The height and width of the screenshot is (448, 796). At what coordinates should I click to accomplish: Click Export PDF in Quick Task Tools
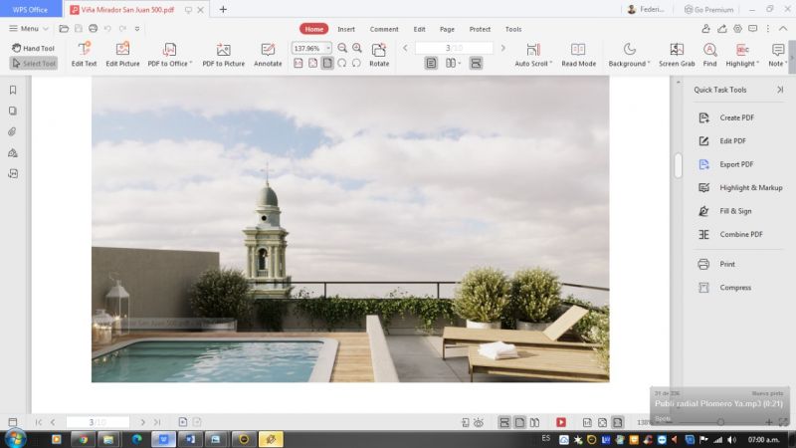725,164
